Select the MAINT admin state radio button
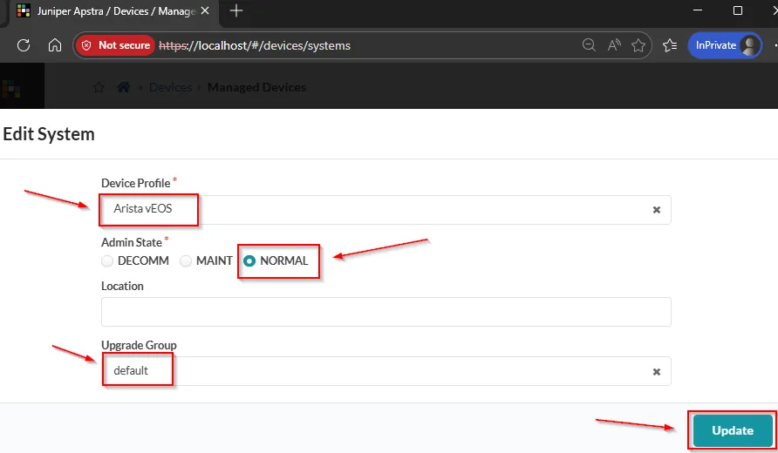Image resolution: width=778 pixels, height=453 pixels. (x=186, y=260)
